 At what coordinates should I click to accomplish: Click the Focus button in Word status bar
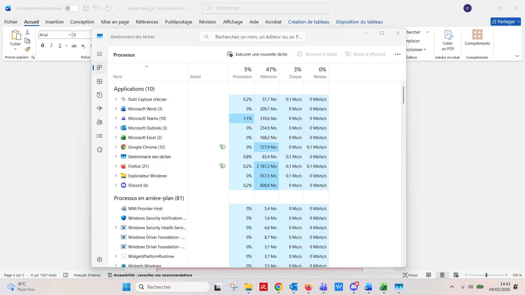tap(410, 275)
